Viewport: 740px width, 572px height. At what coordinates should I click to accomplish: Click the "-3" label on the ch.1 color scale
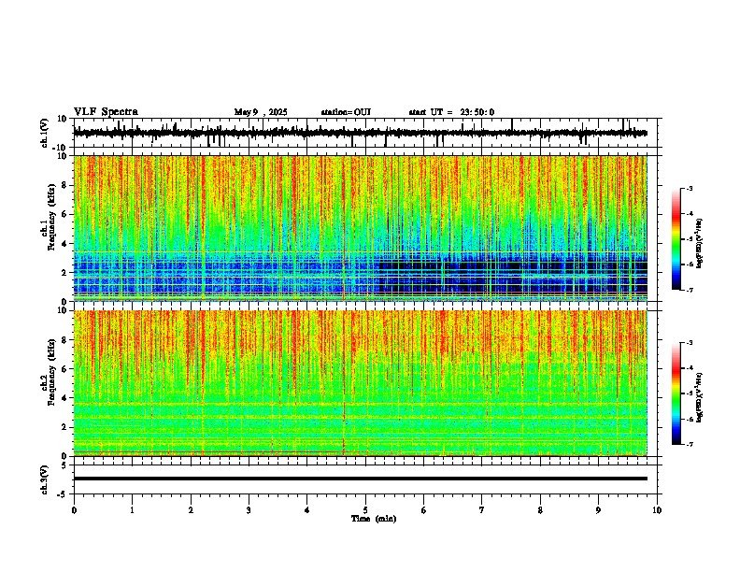coord(690,188)
